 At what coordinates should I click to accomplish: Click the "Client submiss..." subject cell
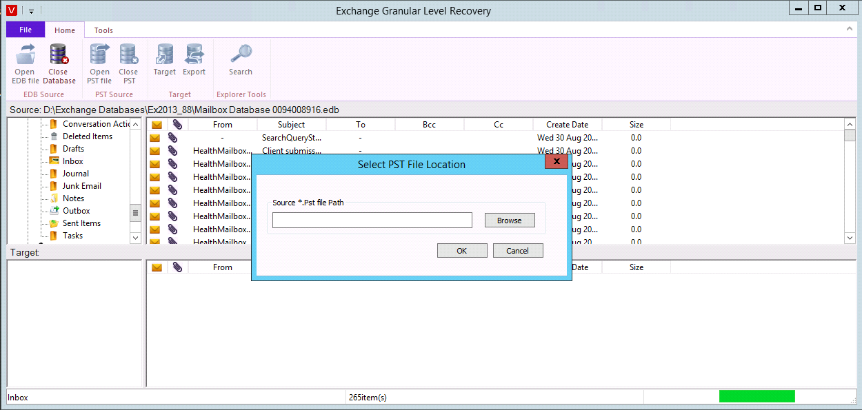pyautogui.click(x=292, y=151)
